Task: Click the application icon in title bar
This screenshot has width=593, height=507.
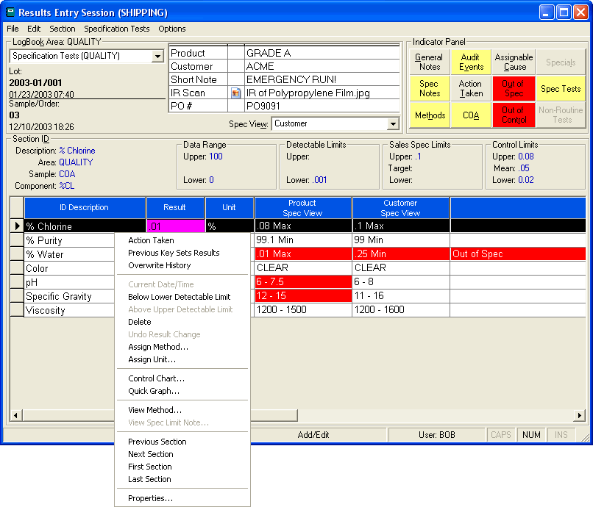Action: [10, 12]
